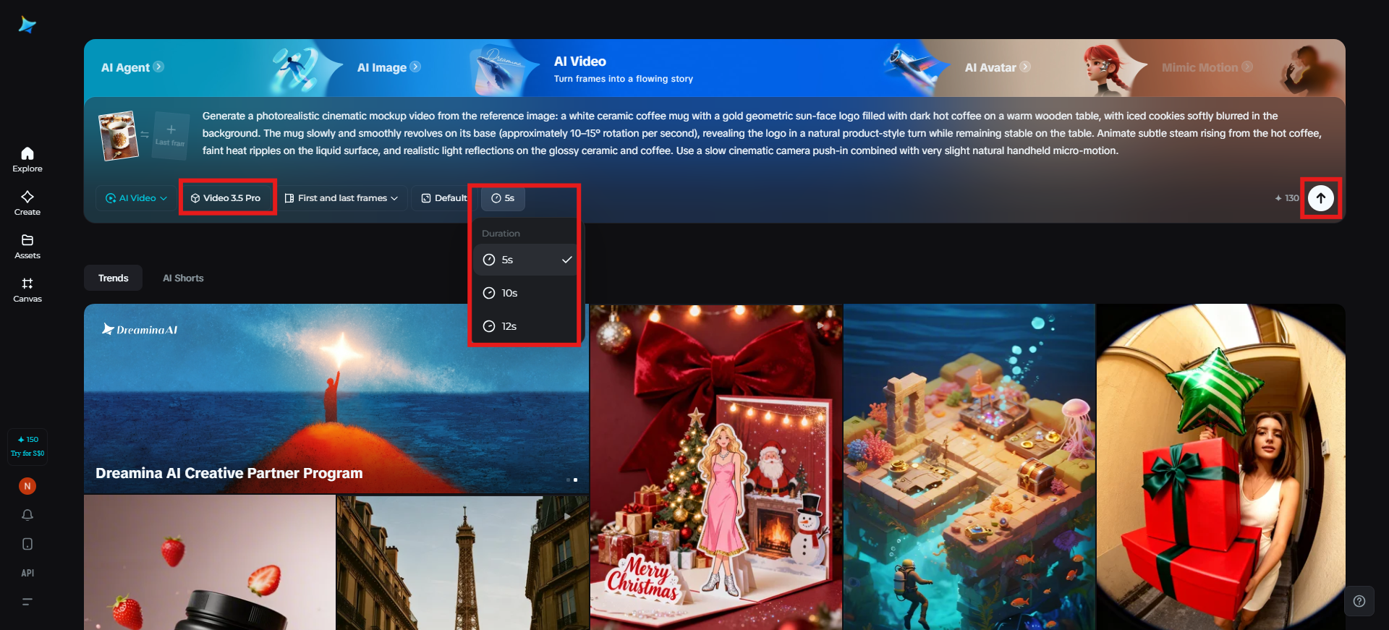Select the AI Agent banner tab
Image resolution: width=1389 pixels, height=630 pixels.
[132, 67]
